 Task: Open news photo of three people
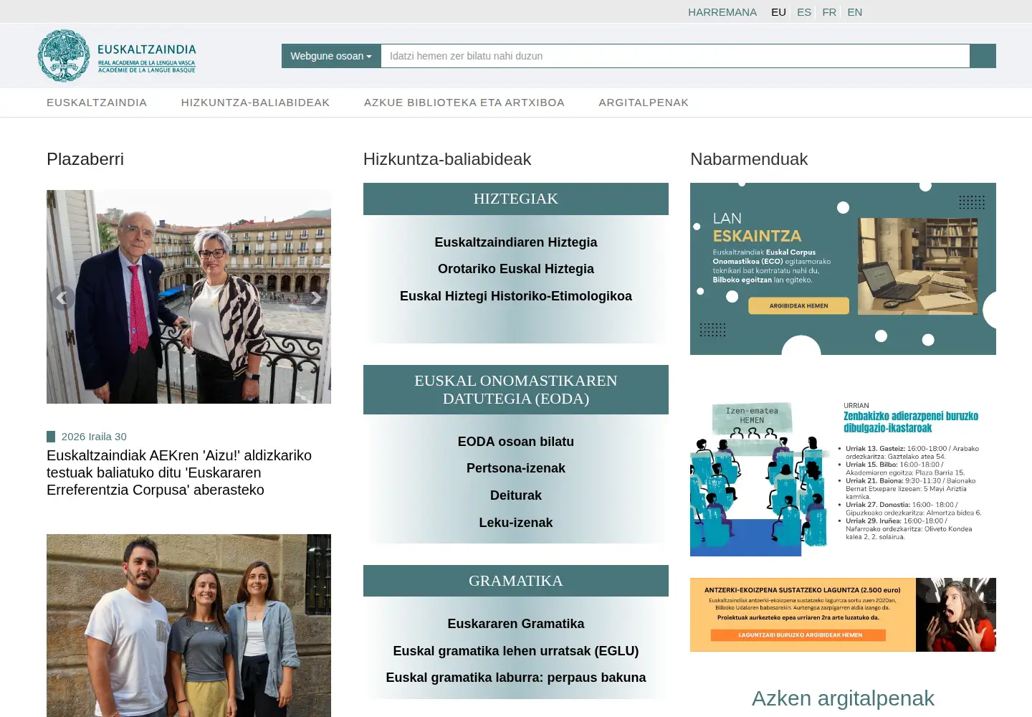[x=188, y=625]
